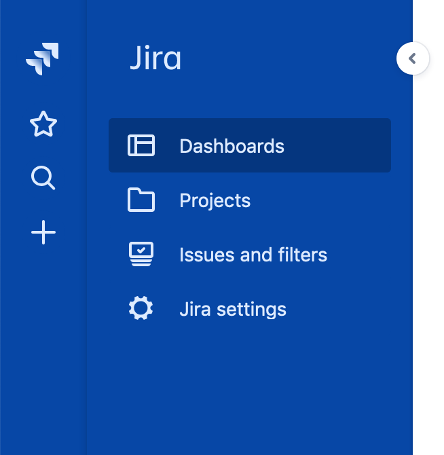444x455 pixels.
Task: Click the Jira title text
Action: tap(155, 58)
